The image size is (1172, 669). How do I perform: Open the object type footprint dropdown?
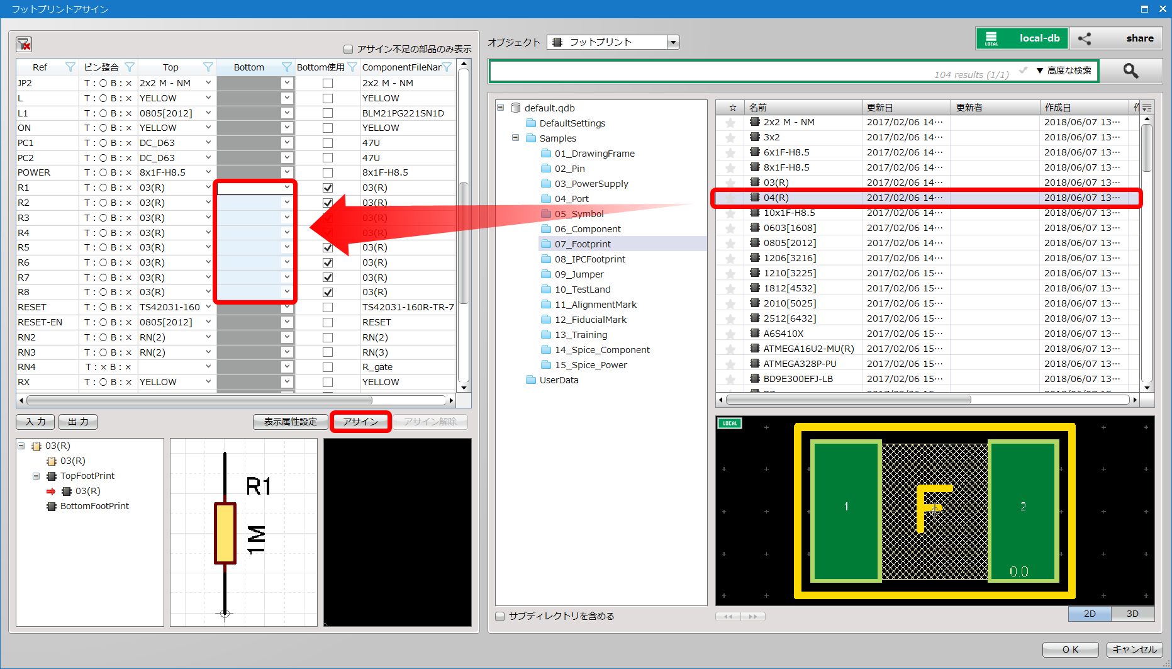[673, 42]
